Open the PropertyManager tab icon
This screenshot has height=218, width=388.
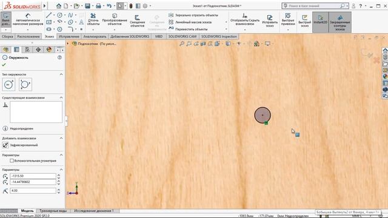click(x=16, y=50)
